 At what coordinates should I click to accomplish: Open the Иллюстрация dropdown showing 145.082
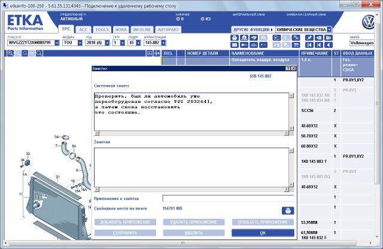(x=163, y=42)
